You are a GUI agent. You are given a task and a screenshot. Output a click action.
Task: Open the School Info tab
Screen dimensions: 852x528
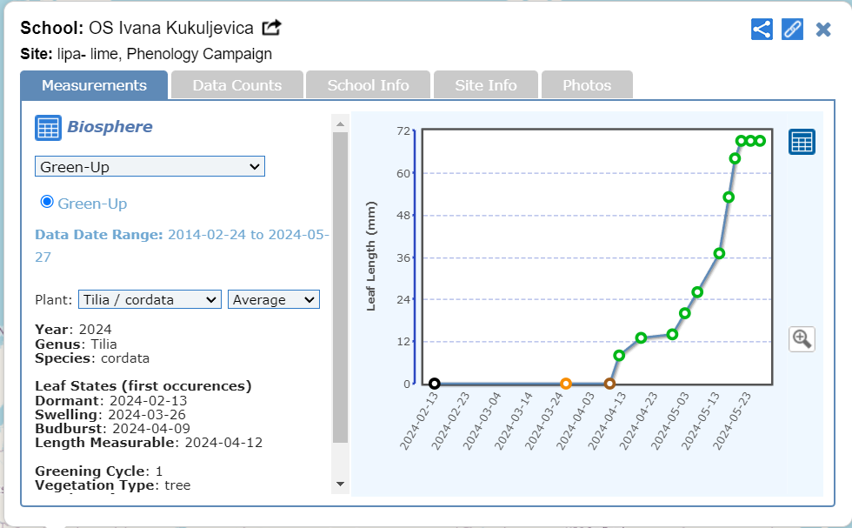(368, 85)
